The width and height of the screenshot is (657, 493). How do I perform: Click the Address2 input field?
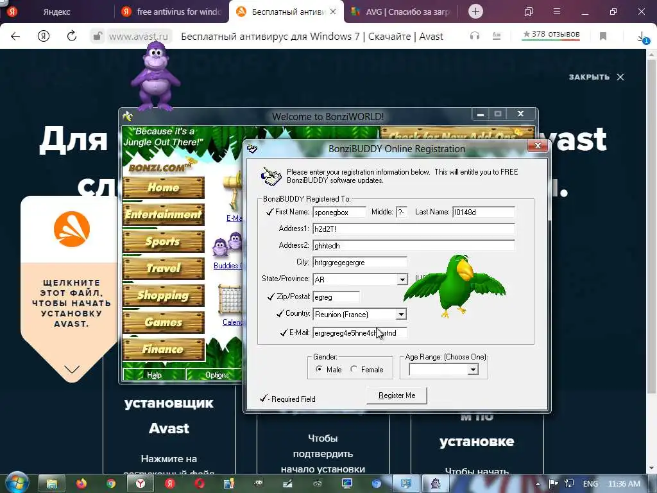pos(414,246)
